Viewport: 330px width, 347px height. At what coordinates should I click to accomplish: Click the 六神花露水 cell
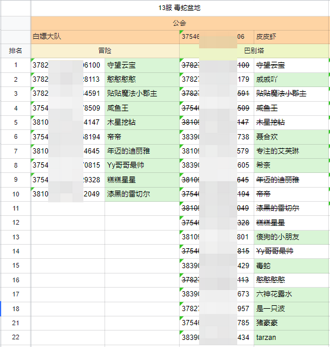[x=291, y=294]
